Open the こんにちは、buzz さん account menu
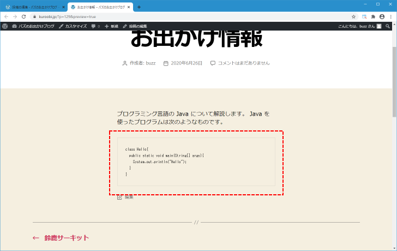This screenshot has height=251, width=397. click(359, 26)
